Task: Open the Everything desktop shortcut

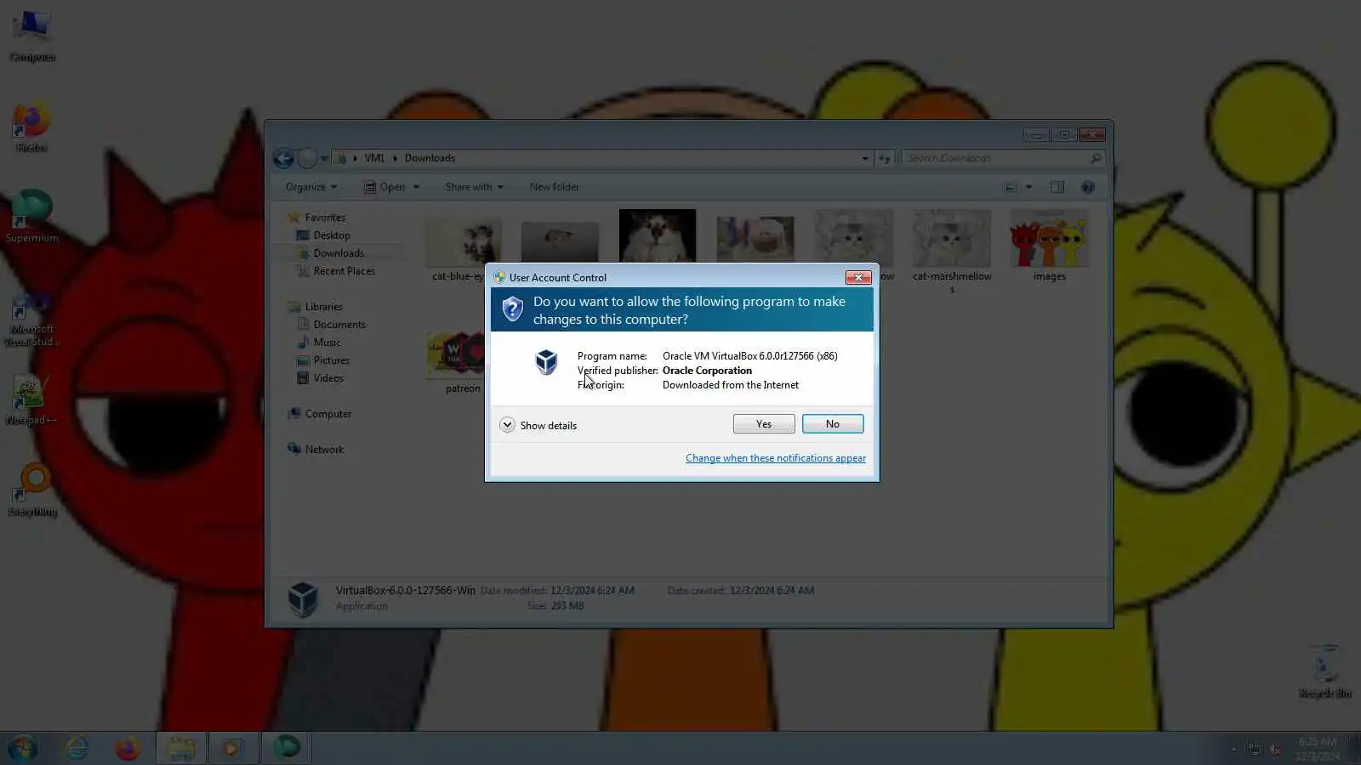Action: [x=32, y=490]
